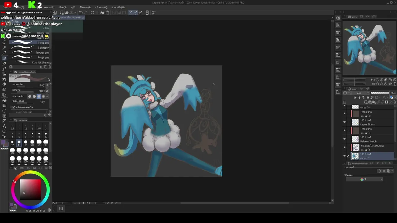Open the ฟิลเตอร์(I) menu
This screenshot has width=397, height=223.
point(85,7)
